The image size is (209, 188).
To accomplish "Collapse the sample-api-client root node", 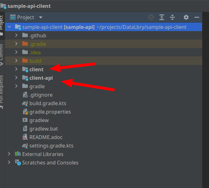I will 9,27.
